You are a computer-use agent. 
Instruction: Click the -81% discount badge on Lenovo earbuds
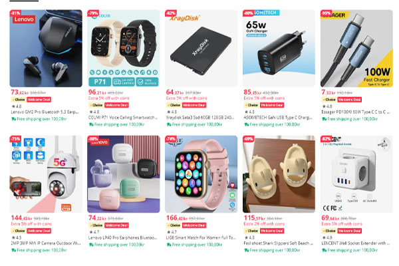(15, 13)
